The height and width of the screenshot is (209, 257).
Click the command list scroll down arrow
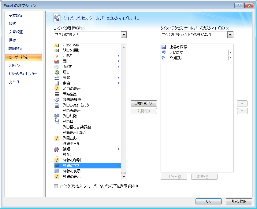[124, 177]
